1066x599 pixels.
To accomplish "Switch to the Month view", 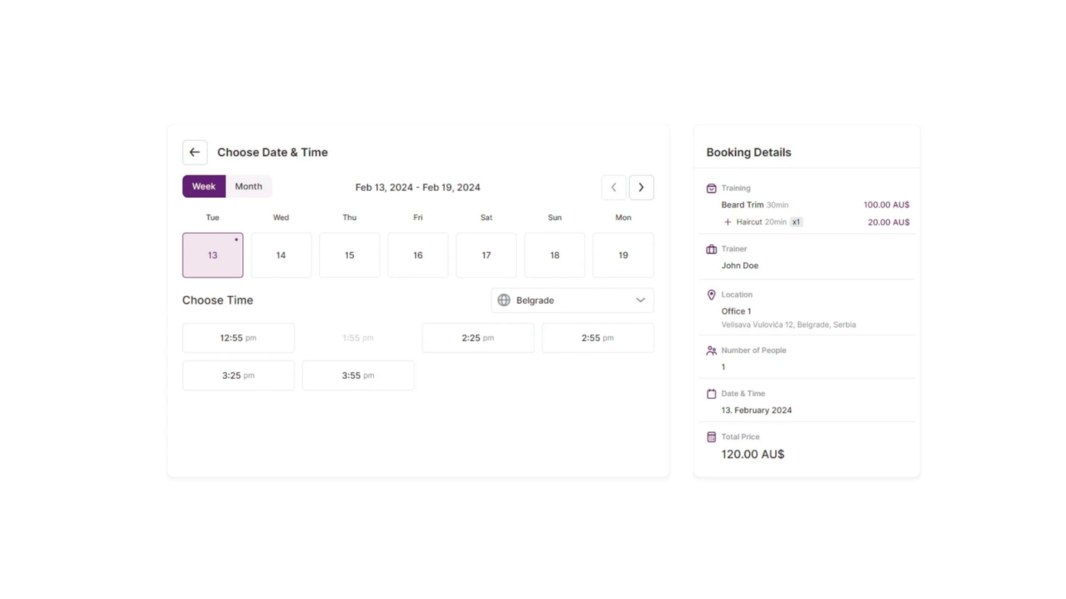I will (248, 186).
